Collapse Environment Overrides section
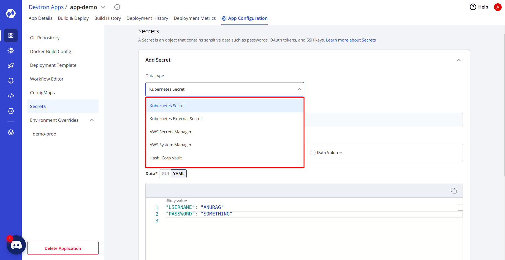Screen dimensions: 505x260 pos(92,120)
